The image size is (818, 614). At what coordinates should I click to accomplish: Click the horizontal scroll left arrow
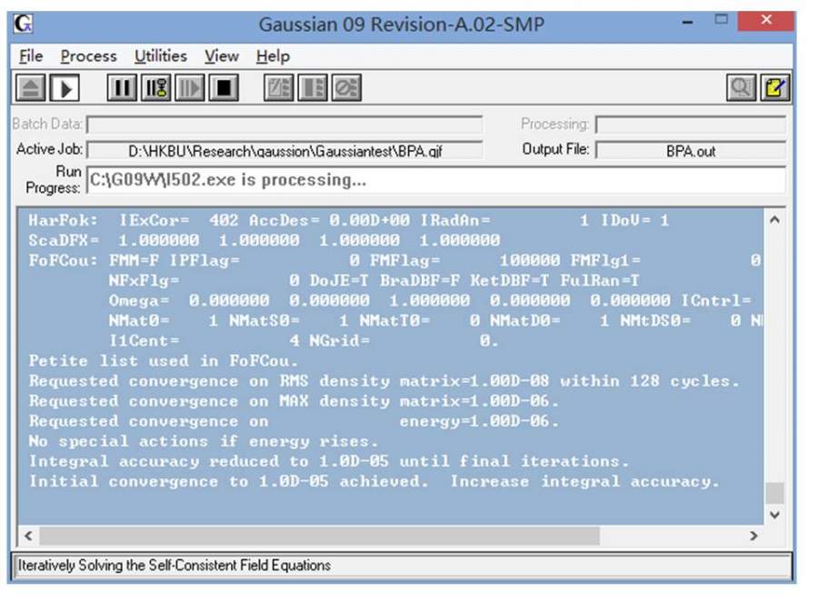(29, 536)
